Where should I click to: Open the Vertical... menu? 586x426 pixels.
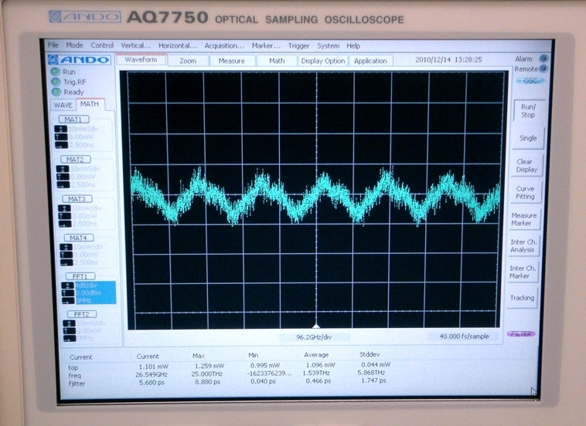(135, 46)
